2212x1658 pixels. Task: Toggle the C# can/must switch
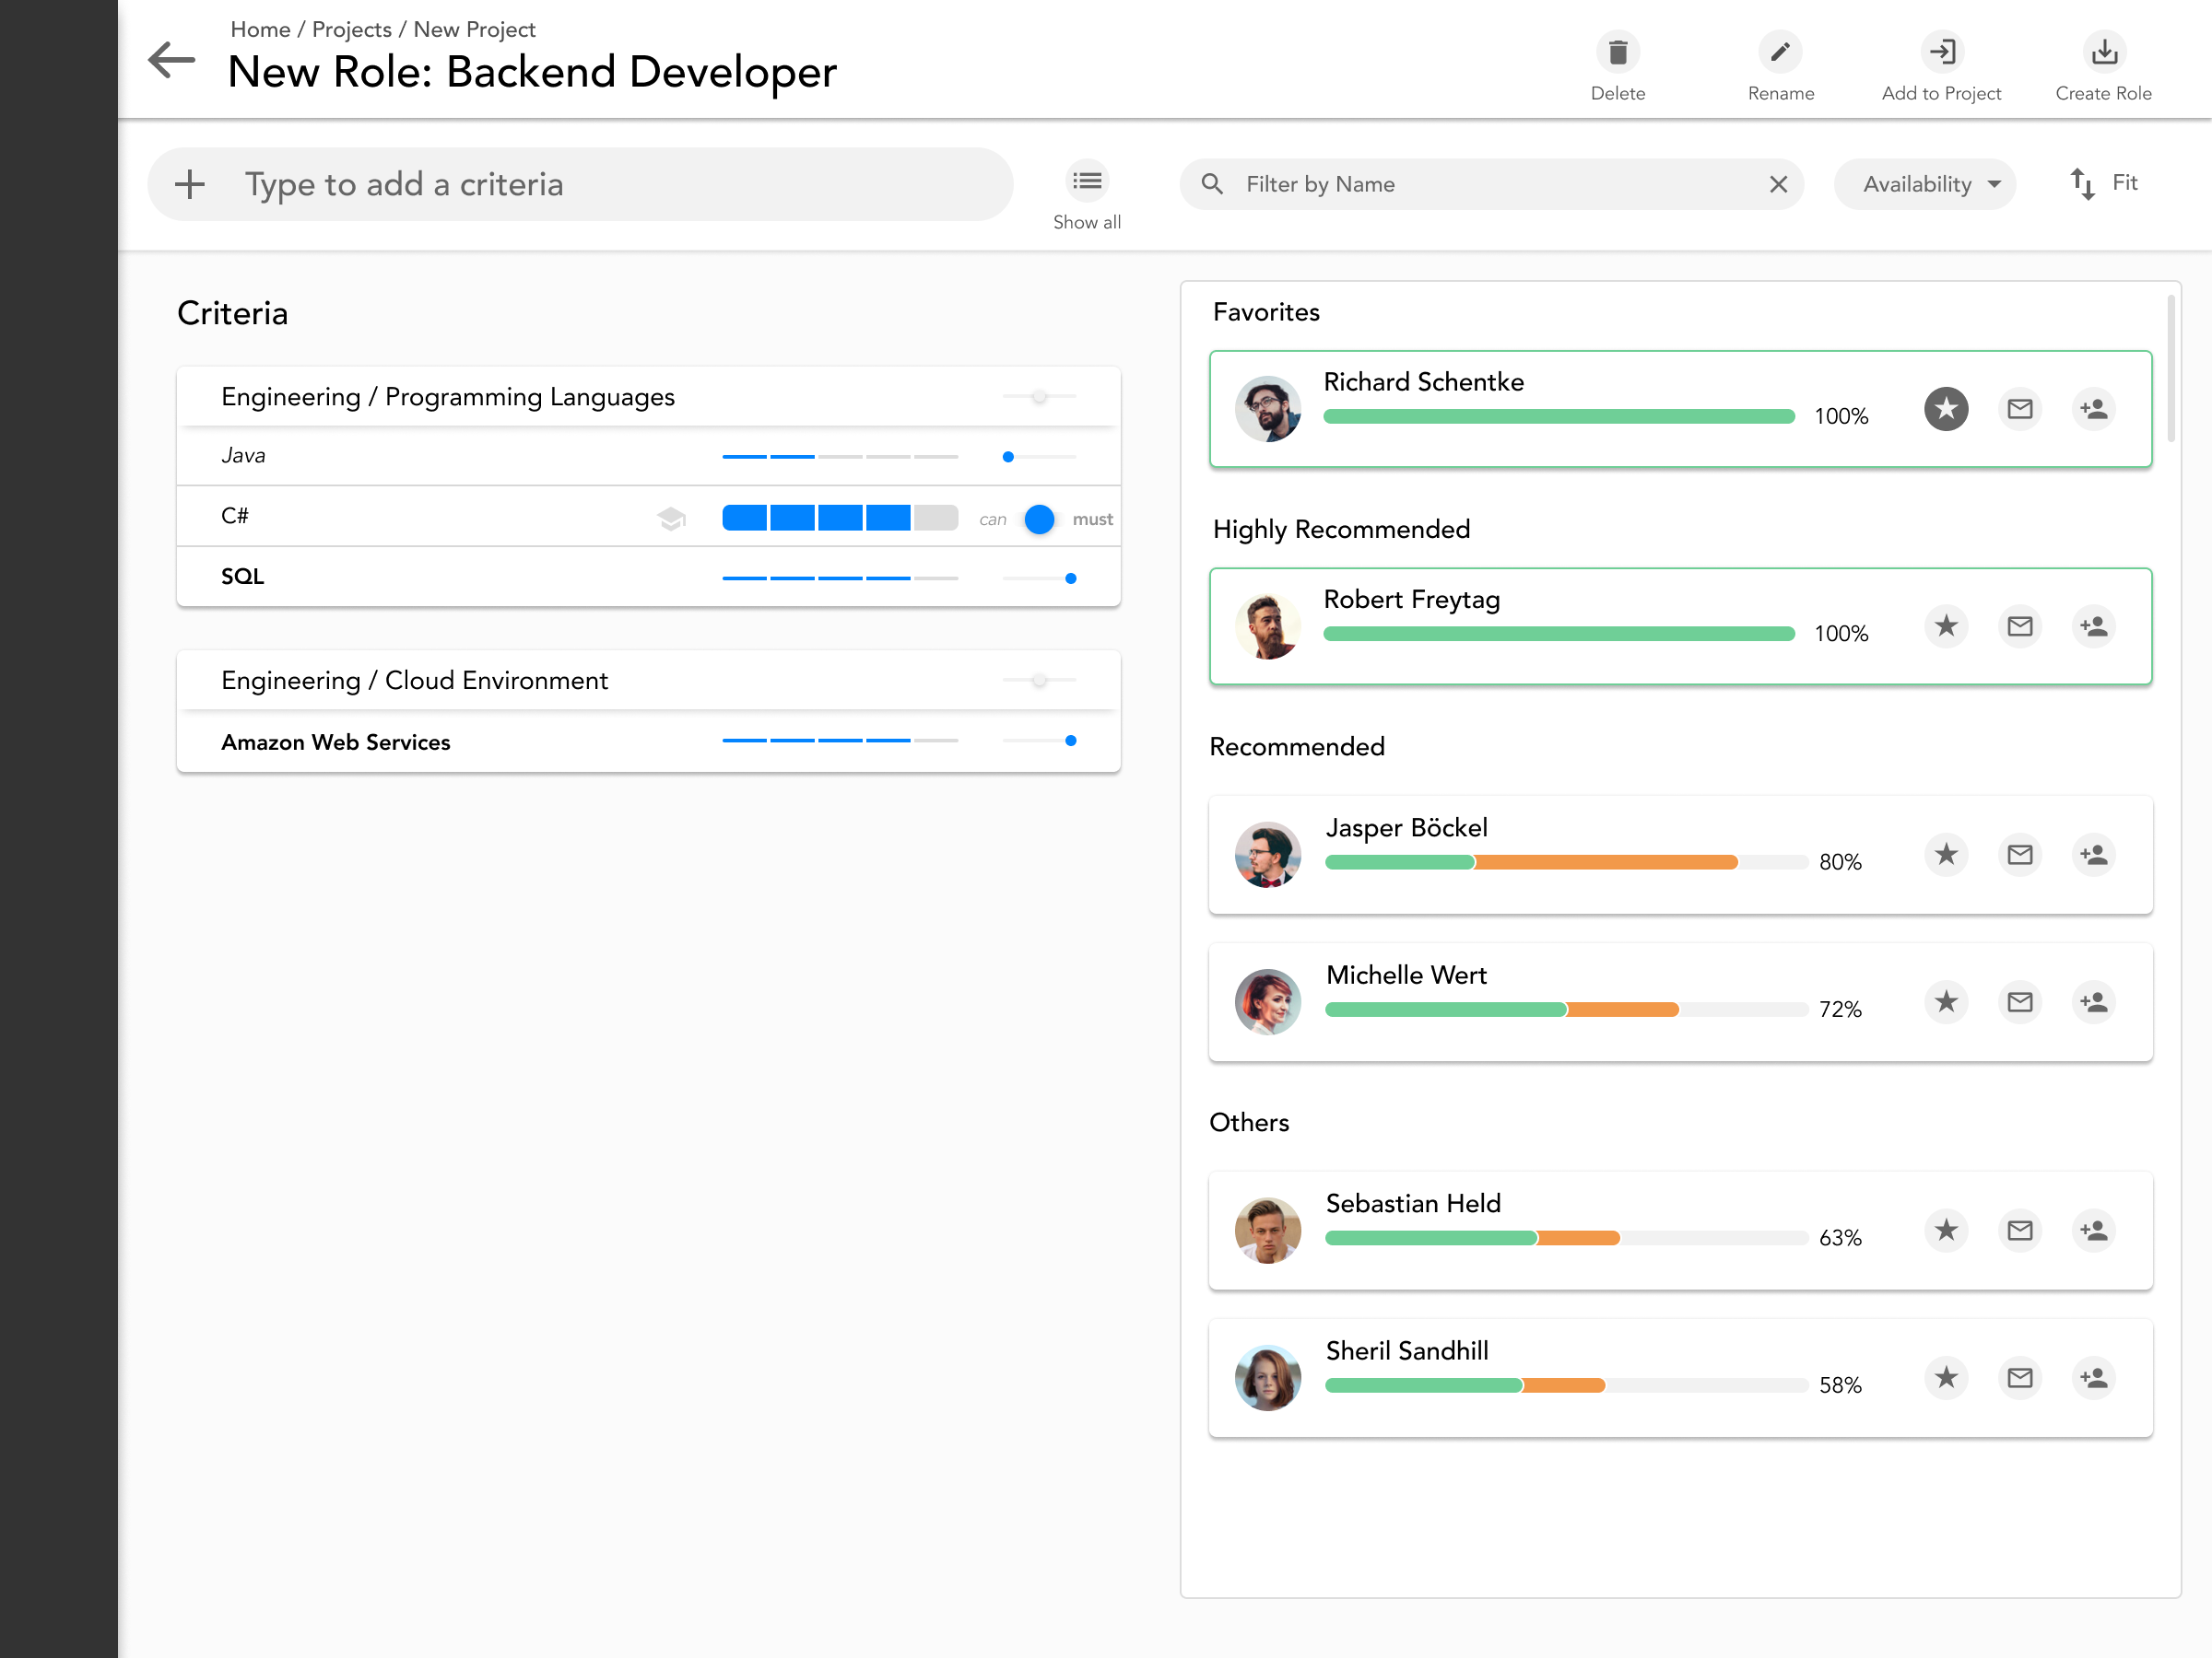[1039, 519]
